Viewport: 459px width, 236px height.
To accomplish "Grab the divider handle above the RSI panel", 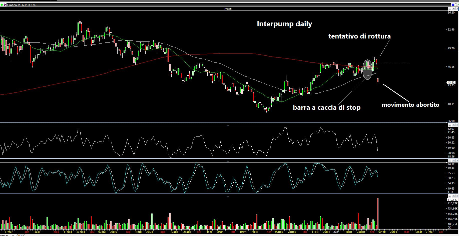I will pyautogui.click(x=228, y=125).
